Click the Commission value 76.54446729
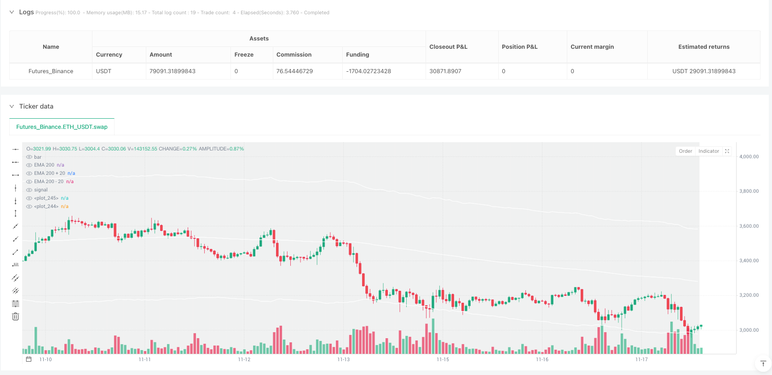 point(294,71)
